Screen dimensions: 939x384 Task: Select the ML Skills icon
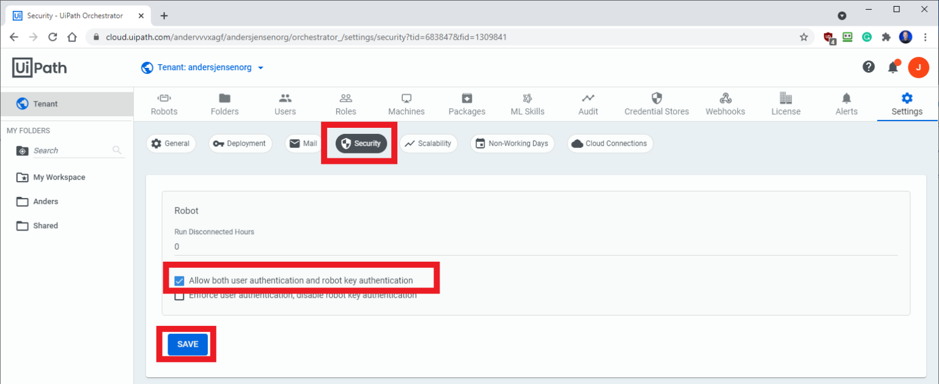click(x=527, y=103)
